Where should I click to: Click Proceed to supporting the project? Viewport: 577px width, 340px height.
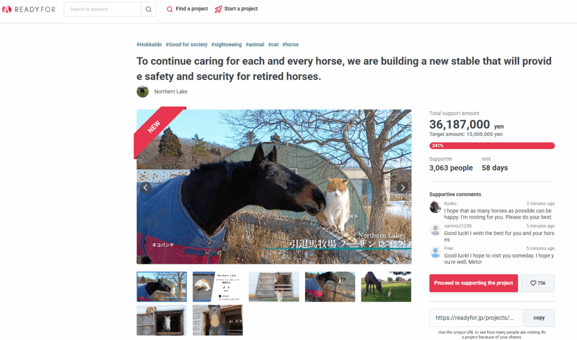point(473,283)
